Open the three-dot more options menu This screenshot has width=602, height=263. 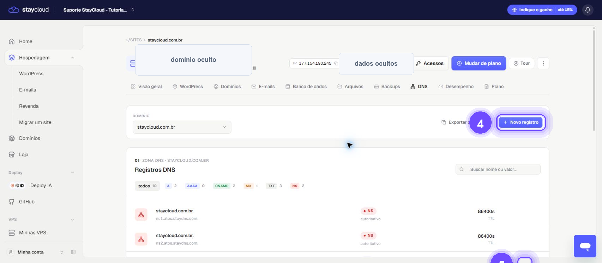point(543,63)
